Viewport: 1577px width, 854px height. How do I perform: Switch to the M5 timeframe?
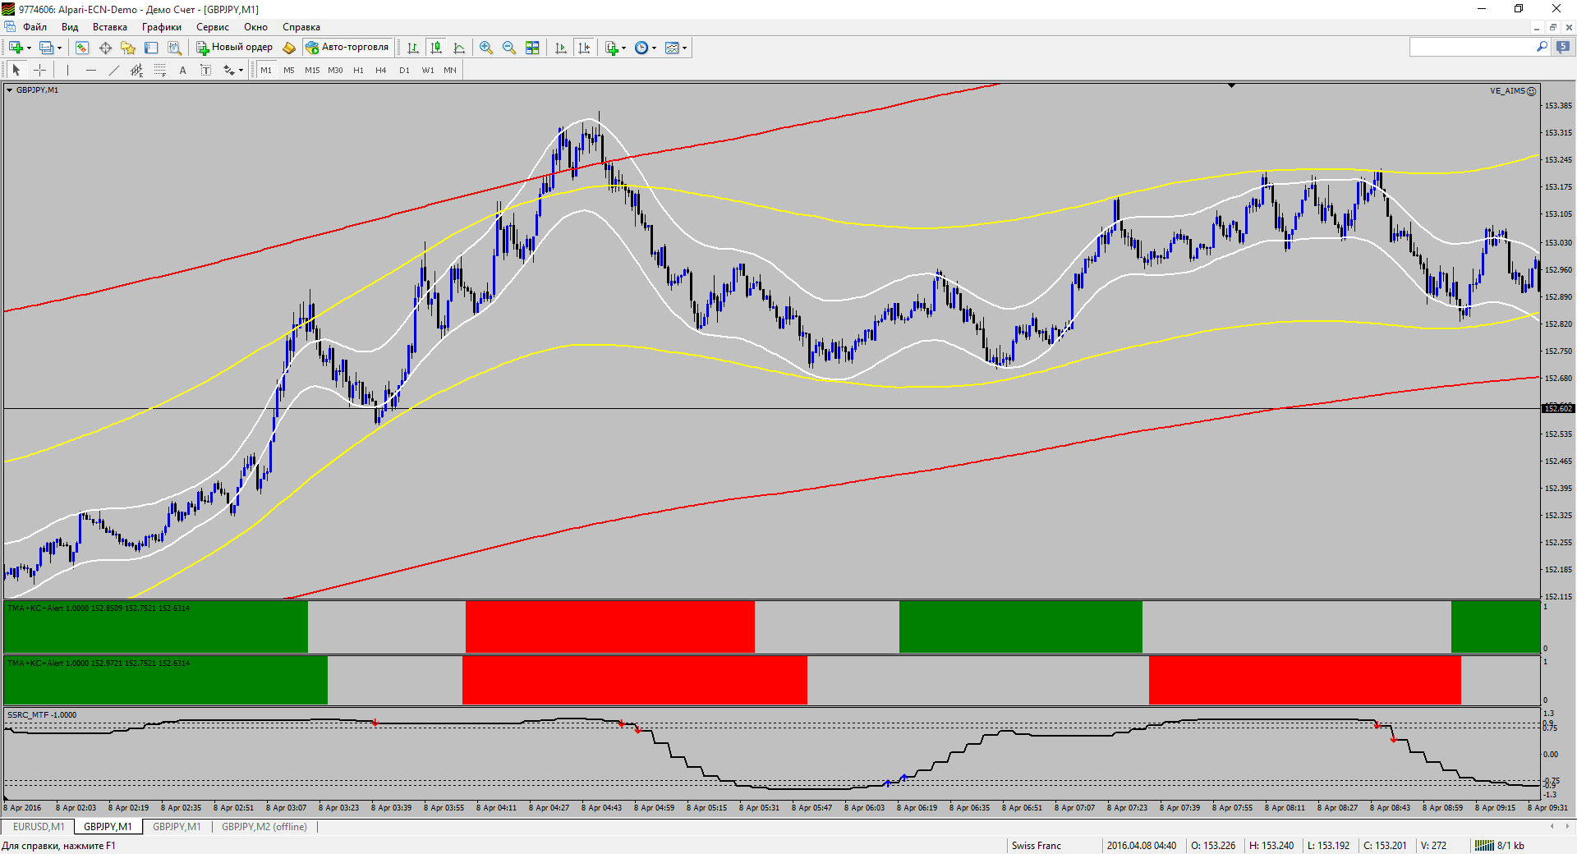[x=289, y=70]
